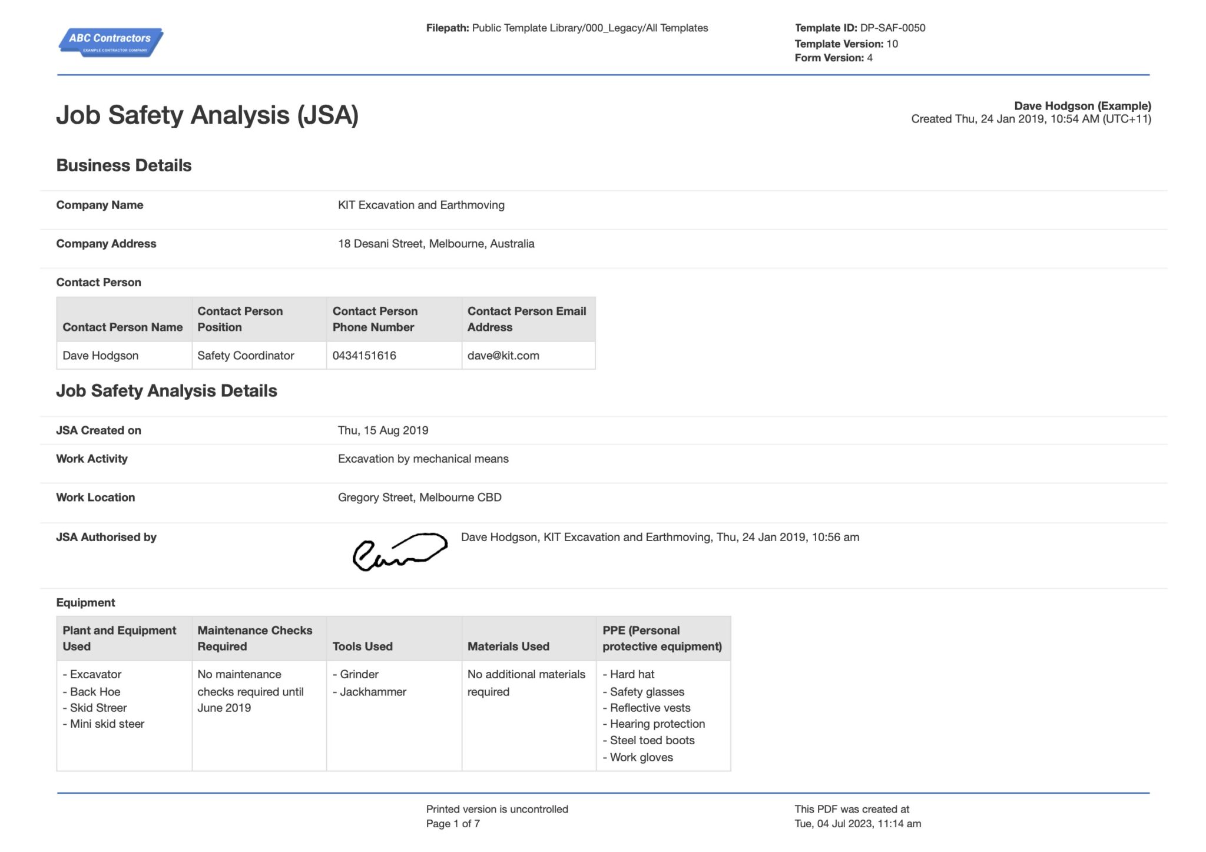Click the Job Safety Analysis Details heading

166,391
